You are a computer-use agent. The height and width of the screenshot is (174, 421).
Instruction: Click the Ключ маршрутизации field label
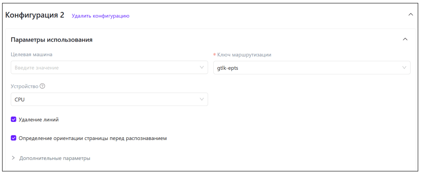(x=244, y=55)
